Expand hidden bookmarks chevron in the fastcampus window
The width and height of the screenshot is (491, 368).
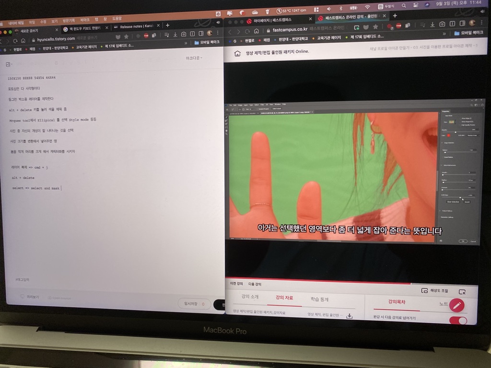444,34
